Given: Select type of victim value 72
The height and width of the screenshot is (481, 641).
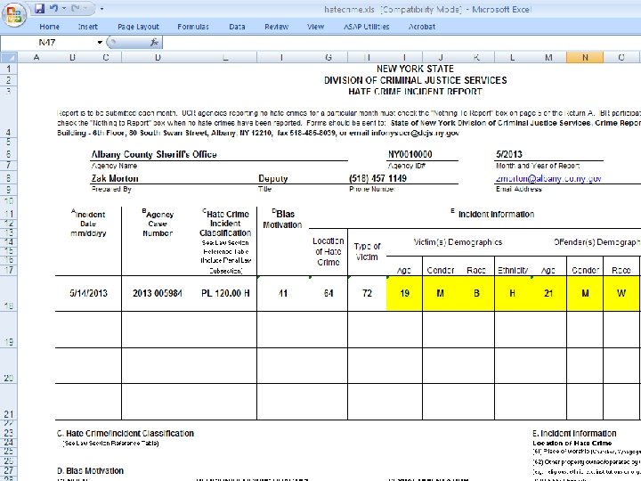Looking at the screenshot, I should 367,293.
